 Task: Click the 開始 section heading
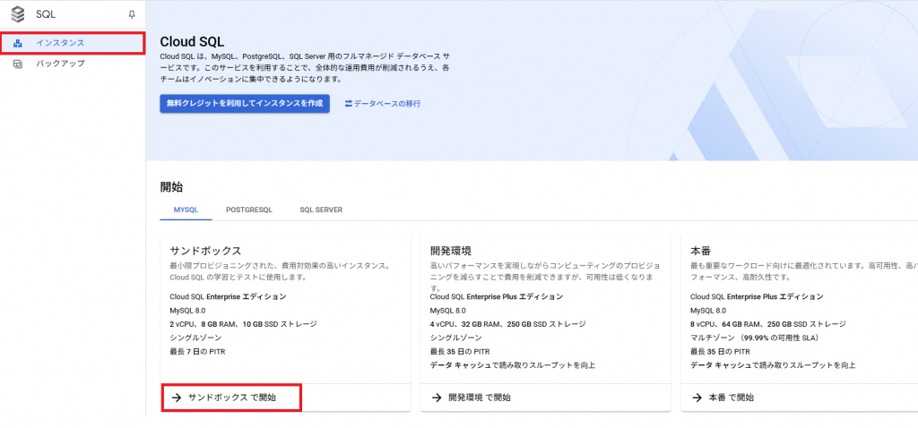click(171, 187)
